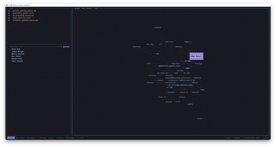Toggle the bridges option in status bar
276x147 pixels.
click(x=70, y=138)
